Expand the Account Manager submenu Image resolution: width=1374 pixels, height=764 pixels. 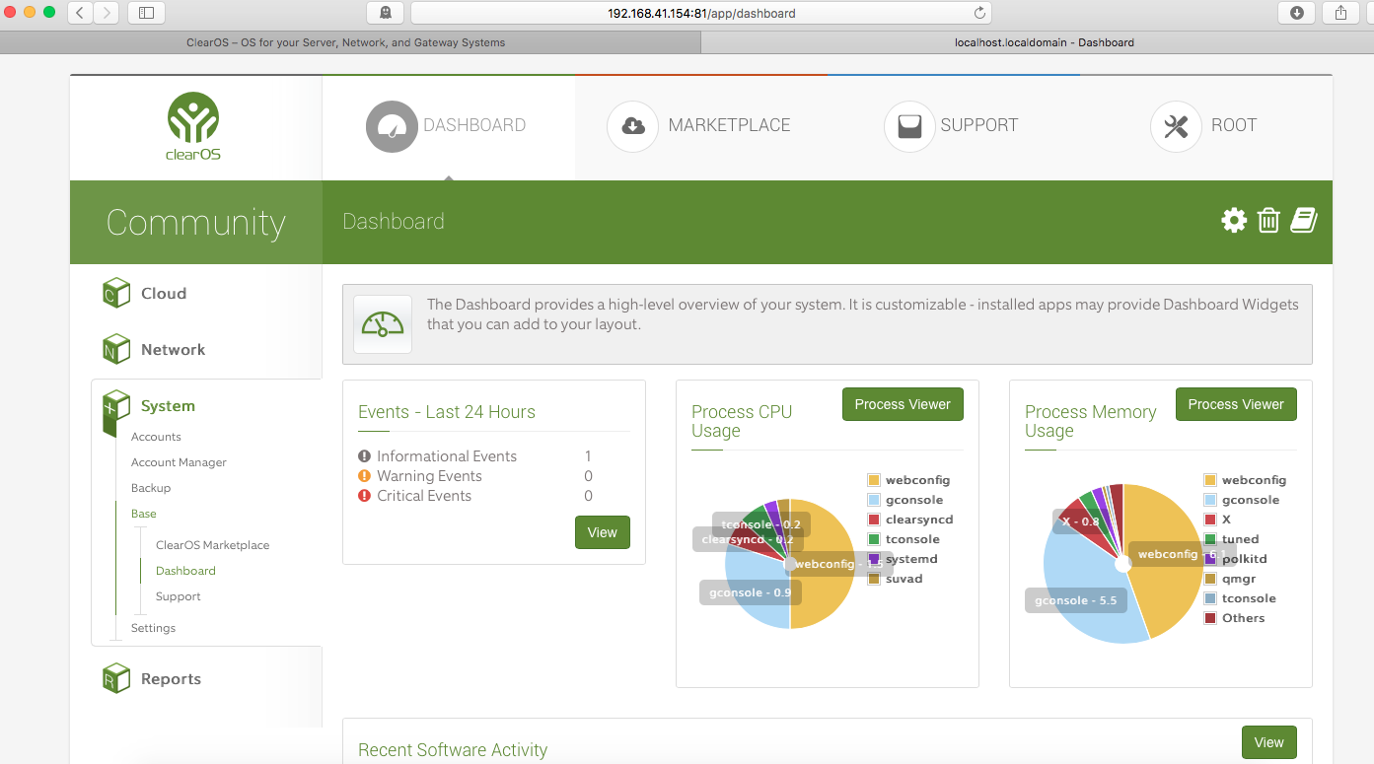click(x=179, y=462)
